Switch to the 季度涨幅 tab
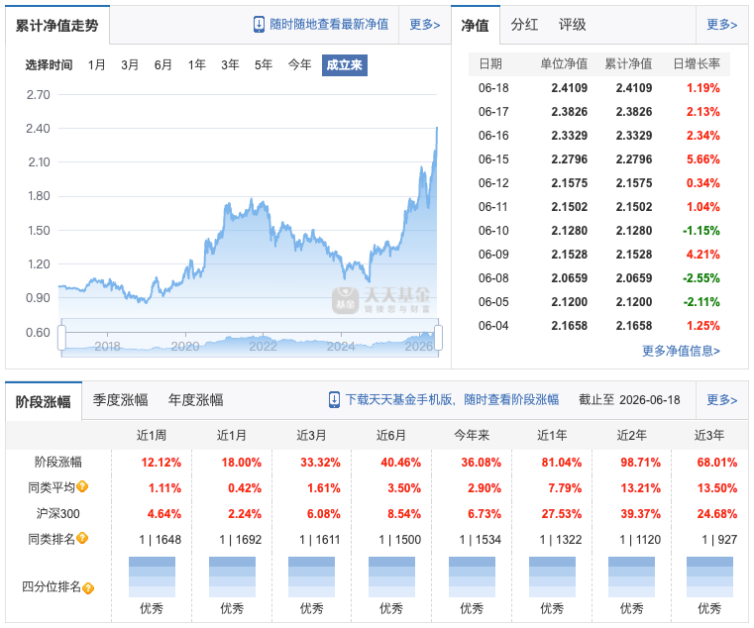Screen dimensions: 754x628 (120, 400)
